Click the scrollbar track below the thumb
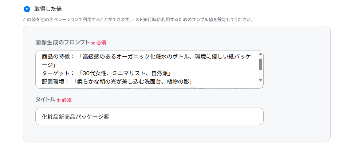 pyautogui.click(x=260, y=74)
